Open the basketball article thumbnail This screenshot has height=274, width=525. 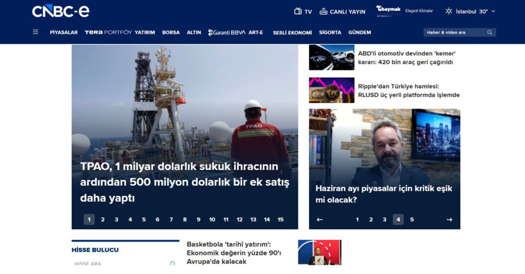pyautogui.click(x=319, y=252)
